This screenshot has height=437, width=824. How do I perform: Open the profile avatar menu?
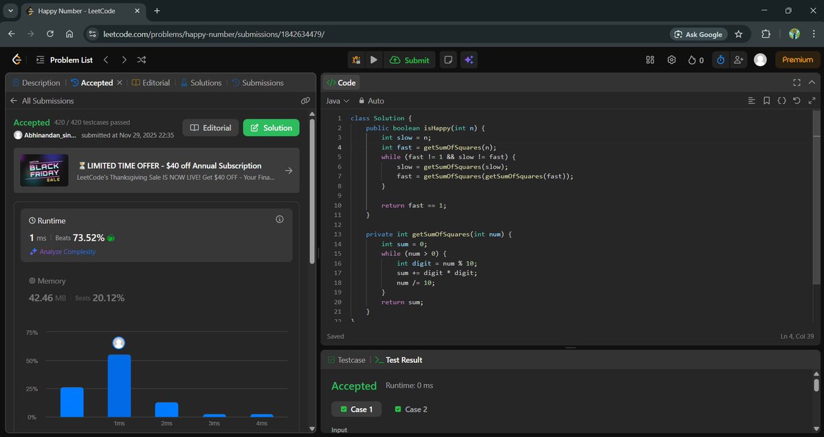(760, 60)
